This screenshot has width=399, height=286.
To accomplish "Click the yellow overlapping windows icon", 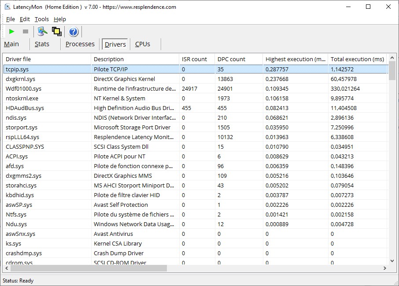I will point(56,31).
